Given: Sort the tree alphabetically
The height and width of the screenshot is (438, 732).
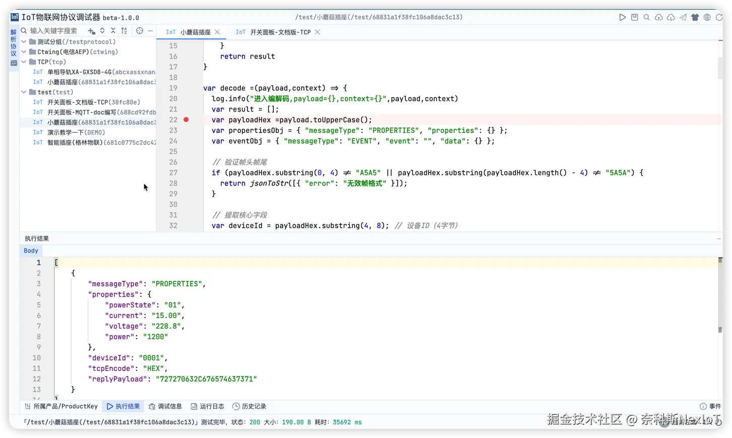Looking at the screenshot, I should [x=124, y=31].
